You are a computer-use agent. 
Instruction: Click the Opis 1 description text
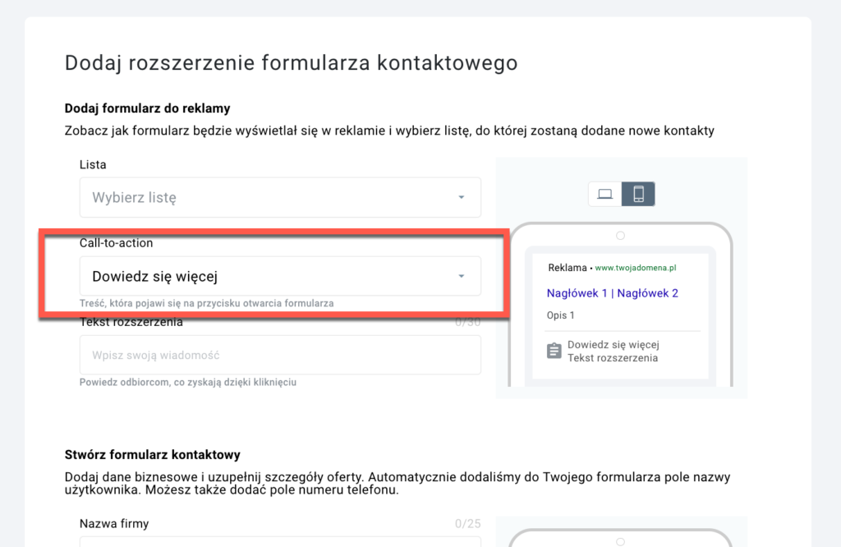click(560, 315)
